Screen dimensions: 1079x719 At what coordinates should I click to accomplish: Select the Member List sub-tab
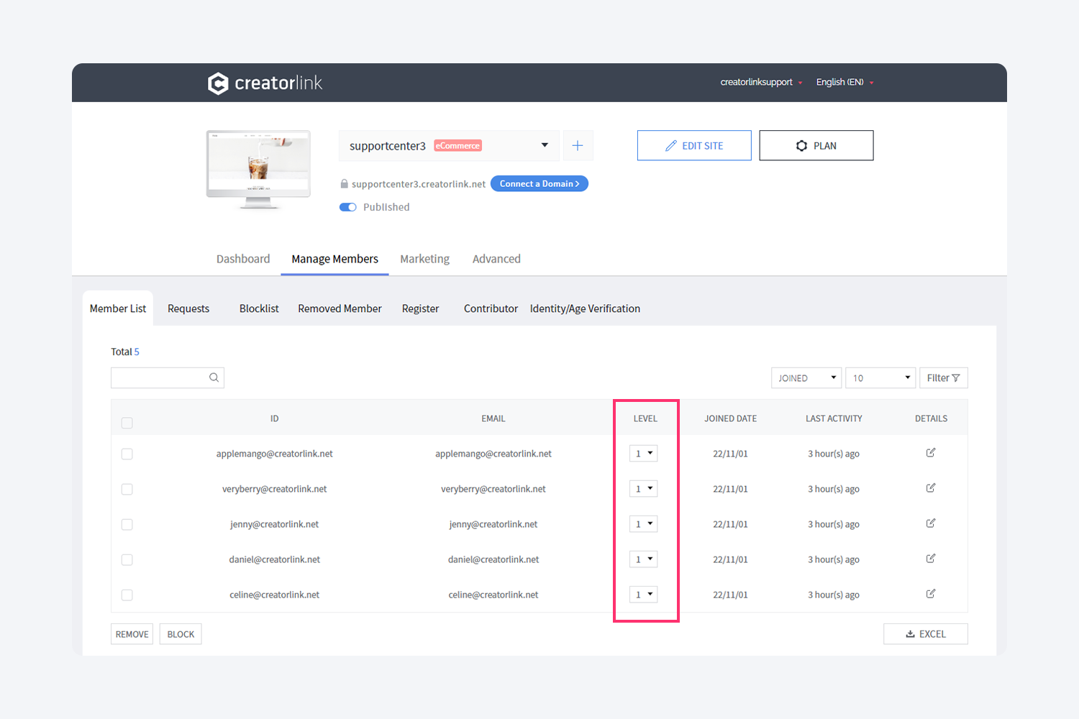point(118,308)
